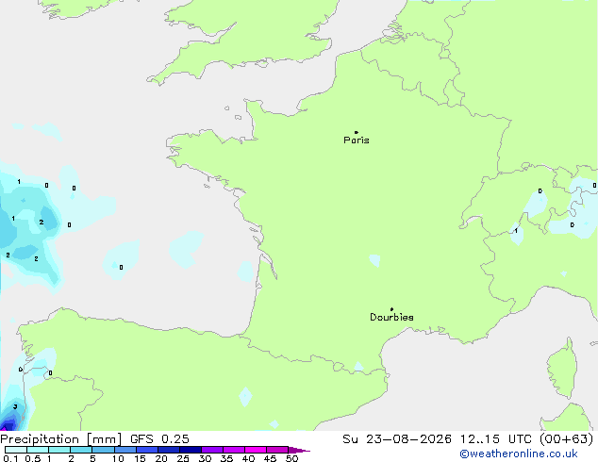Image resolution: width=598 pixels, height=462 pixels.
Task: Click the legend value '50'
Action: [292, 458]
